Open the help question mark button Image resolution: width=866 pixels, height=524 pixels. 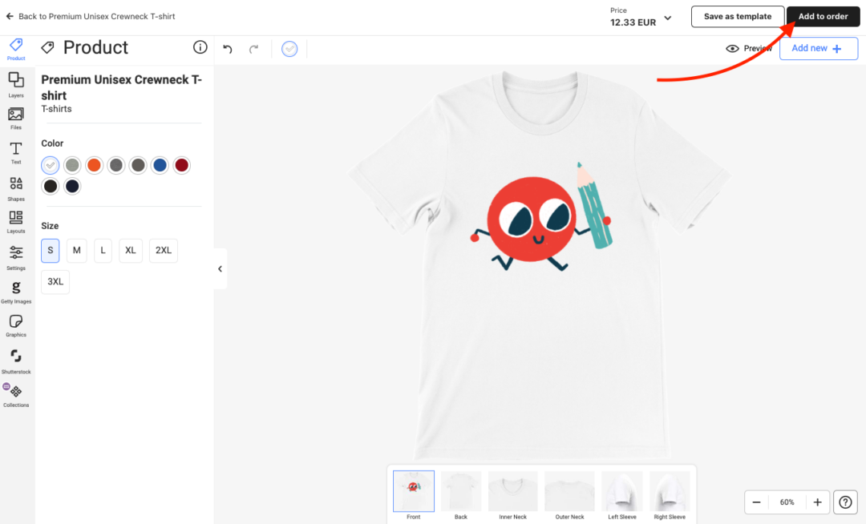point(845,502)
